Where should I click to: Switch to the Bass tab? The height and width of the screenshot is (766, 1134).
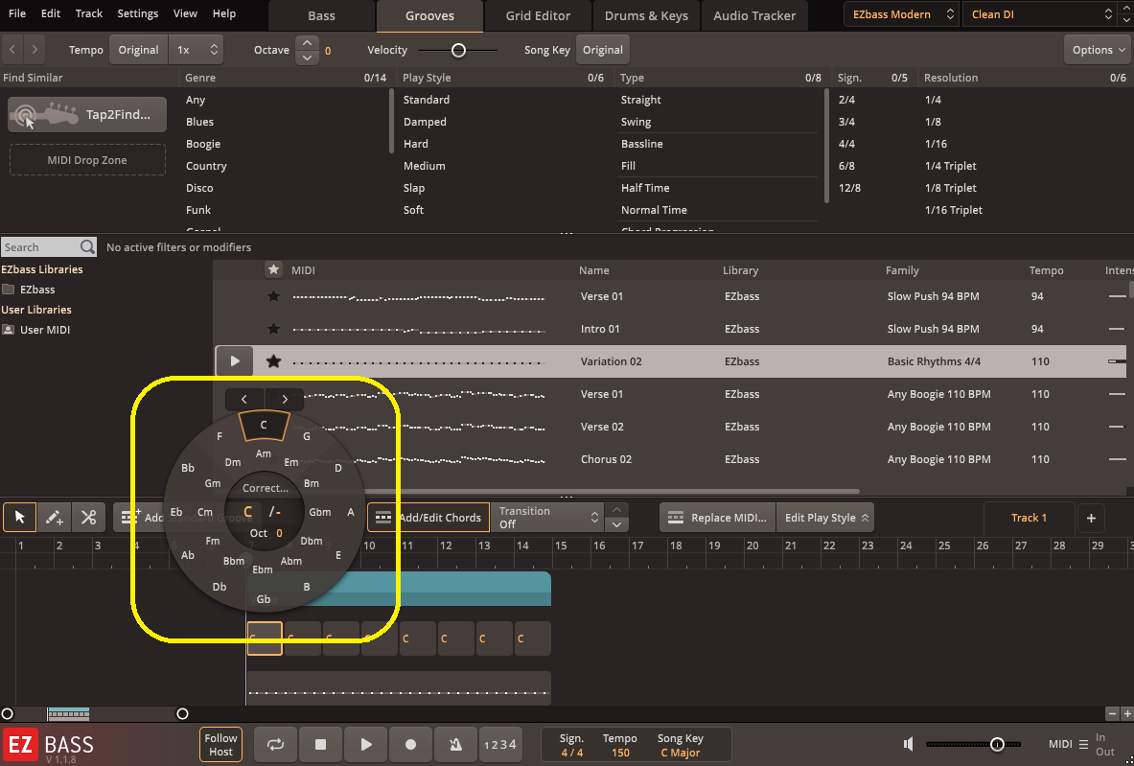pyautogui.click(x=321, y=16)
